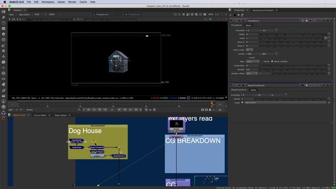Open the Workspace menu
Screen dimensions: 336x189
(48, 2)
